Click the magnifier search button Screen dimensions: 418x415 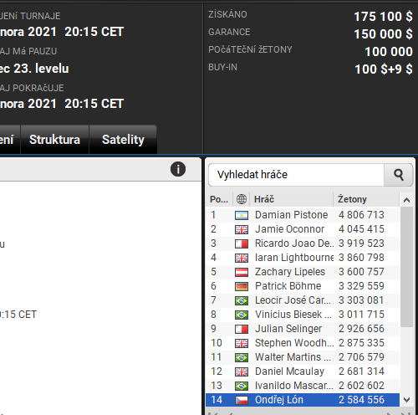click(399, 175)
